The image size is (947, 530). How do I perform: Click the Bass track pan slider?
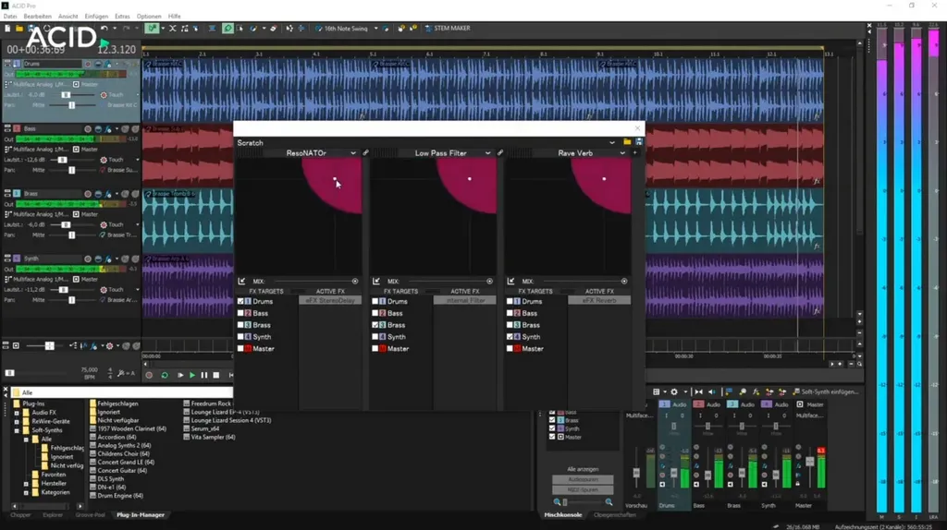(71, 170)
